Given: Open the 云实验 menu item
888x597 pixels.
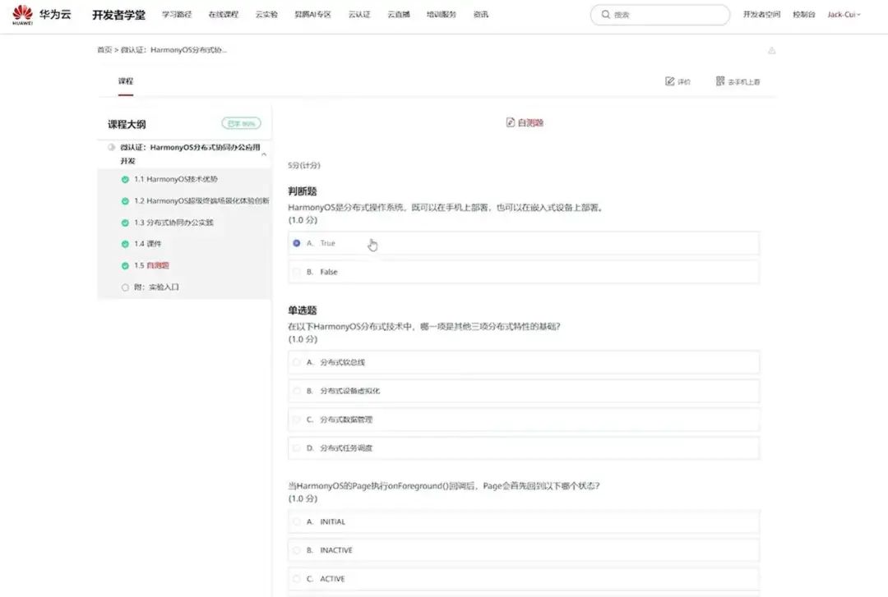Looking at the screenshot, I should 266,15.
